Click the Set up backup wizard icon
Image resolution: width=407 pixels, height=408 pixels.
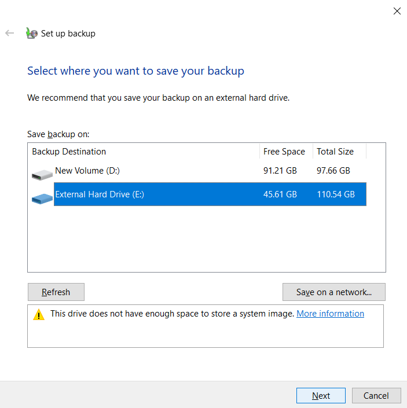32,34
